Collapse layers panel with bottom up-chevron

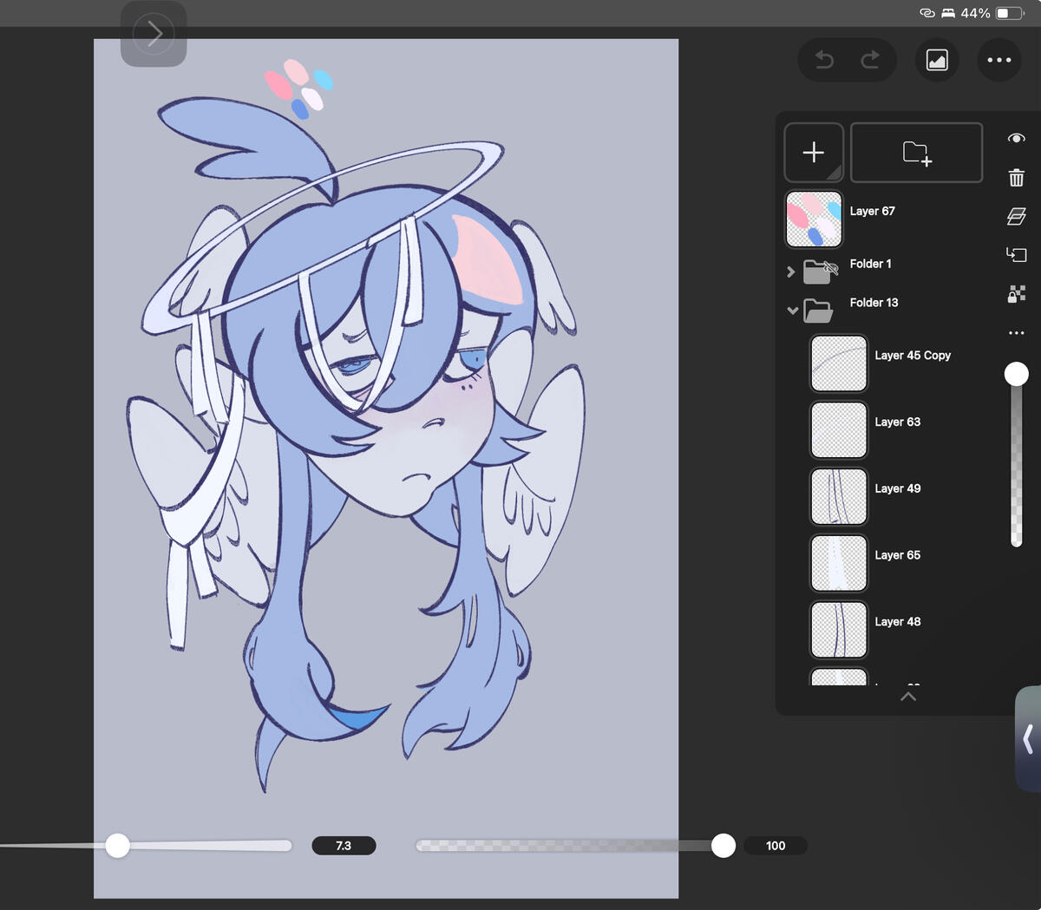pos(908,697)
